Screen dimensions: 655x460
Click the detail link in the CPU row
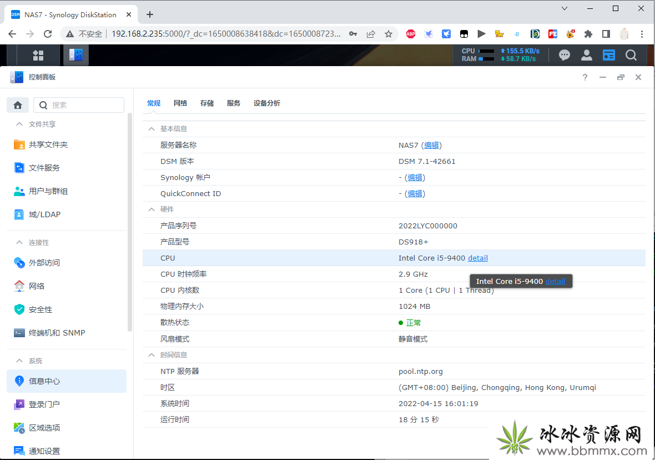click(x=478, y=258)
